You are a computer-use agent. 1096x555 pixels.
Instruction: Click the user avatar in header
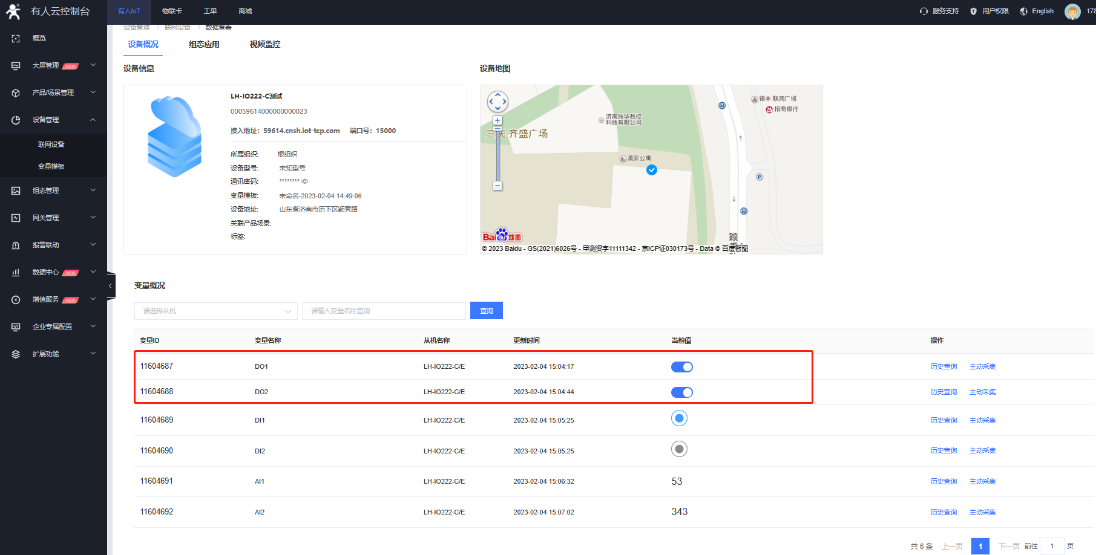pyautogui.click(x=1072, y=11)
